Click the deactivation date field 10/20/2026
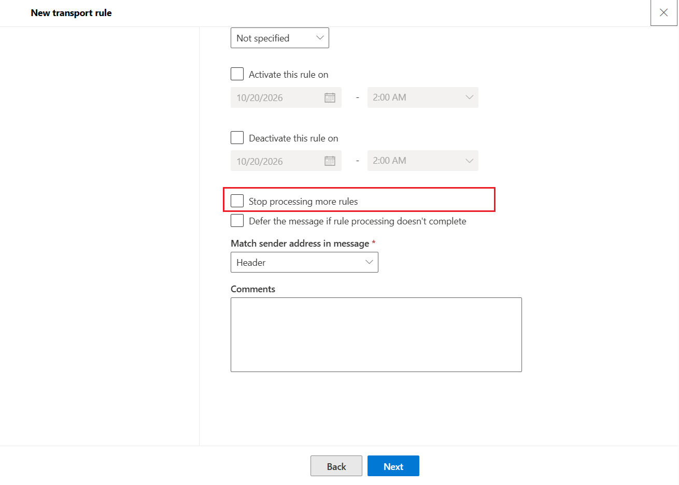679x485 pixels. coord(286,161)
